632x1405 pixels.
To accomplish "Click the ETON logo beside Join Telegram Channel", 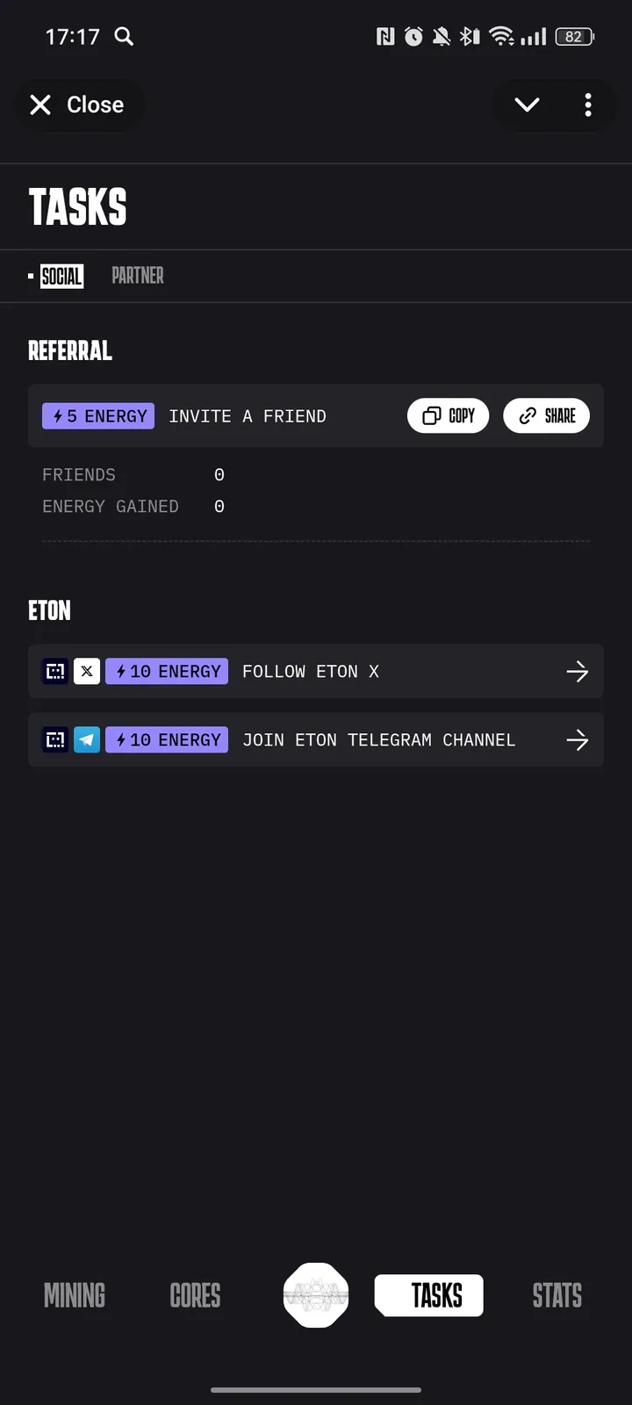I will click(55, 740).
